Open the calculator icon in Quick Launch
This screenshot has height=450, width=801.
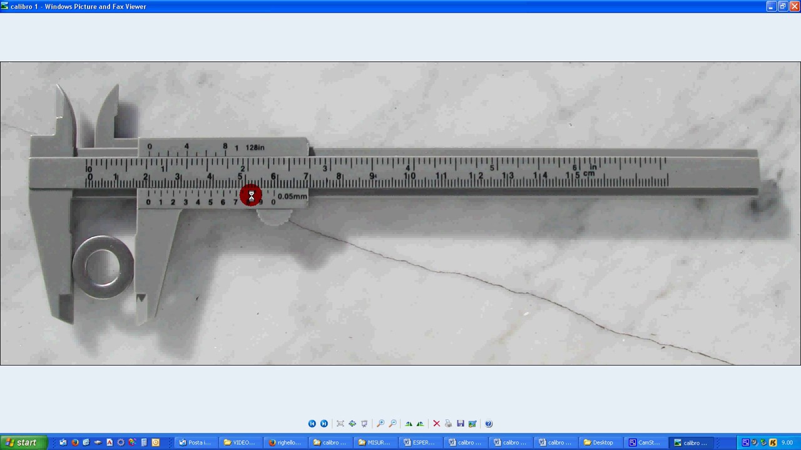click(144, 442)
